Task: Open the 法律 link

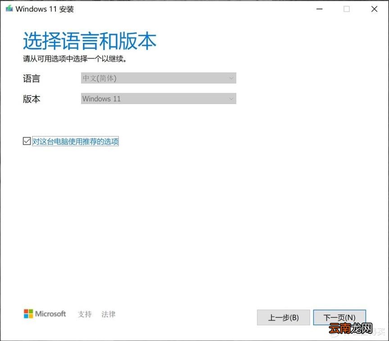Action: coord(109,314)
